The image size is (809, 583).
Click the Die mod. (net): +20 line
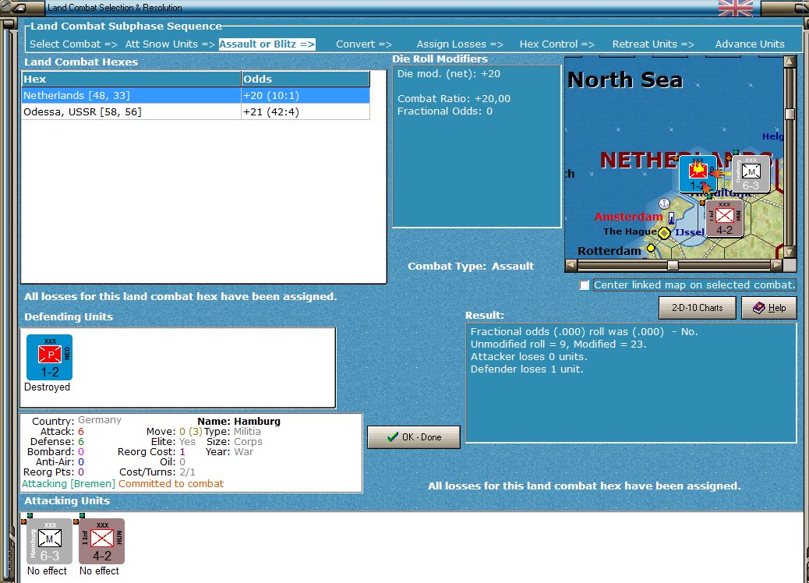[448, 74]
